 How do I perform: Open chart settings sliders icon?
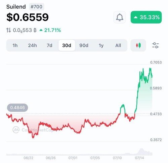(x=156, y=45)
